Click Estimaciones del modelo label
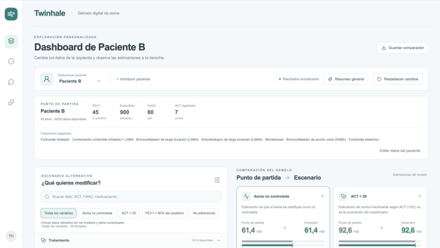The height and width of the screenshot is (248, 440). point(409,175)
